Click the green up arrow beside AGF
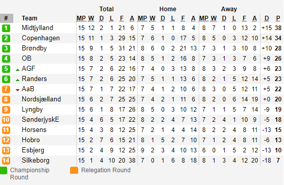Screen dimensions: 284x185 click(x=17, y=70)
